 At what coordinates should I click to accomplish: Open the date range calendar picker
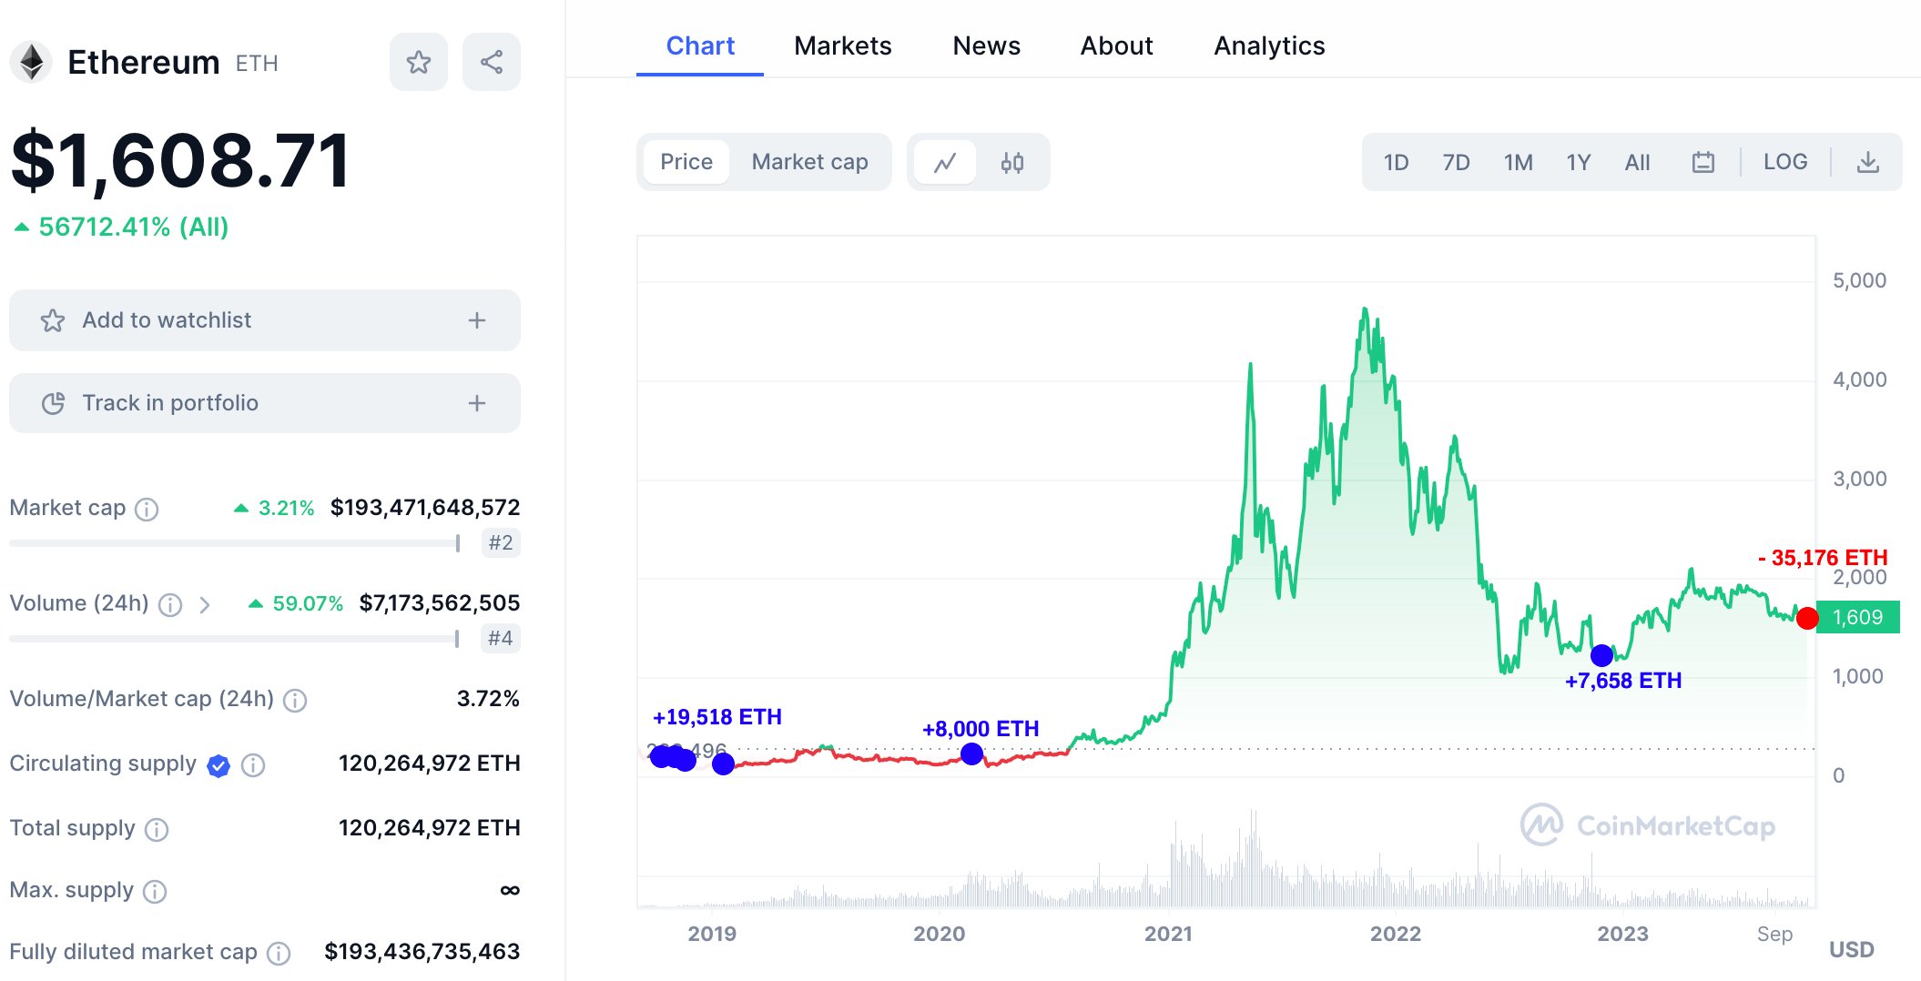pos(1703,161)
